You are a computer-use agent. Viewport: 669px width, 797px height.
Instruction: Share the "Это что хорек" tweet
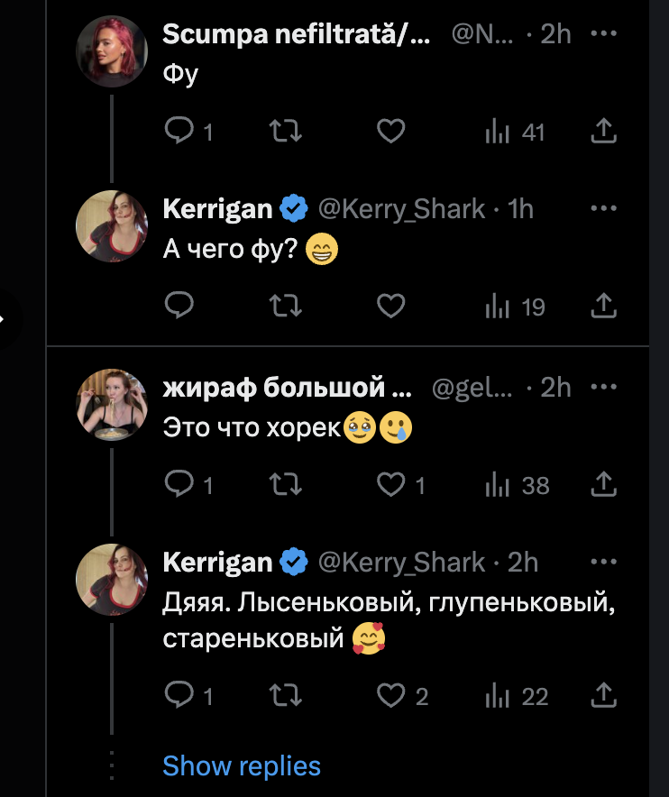click(x=603, y=485)
